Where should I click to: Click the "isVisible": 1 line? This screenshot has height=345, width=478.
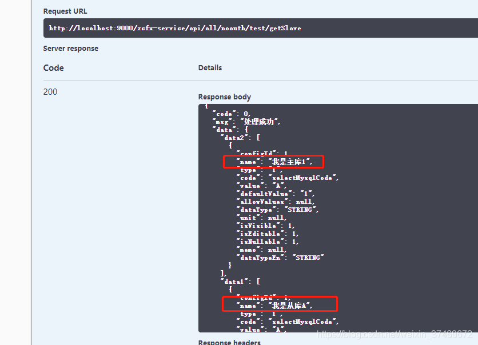pos(265,226)
